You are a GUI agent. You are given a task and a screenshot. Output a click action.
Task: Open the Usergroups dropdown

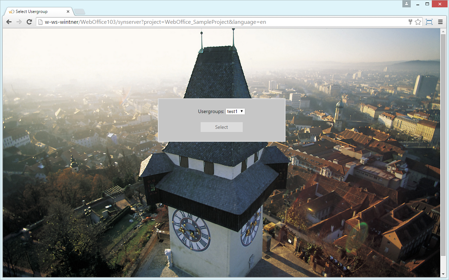tap(235, 111)
